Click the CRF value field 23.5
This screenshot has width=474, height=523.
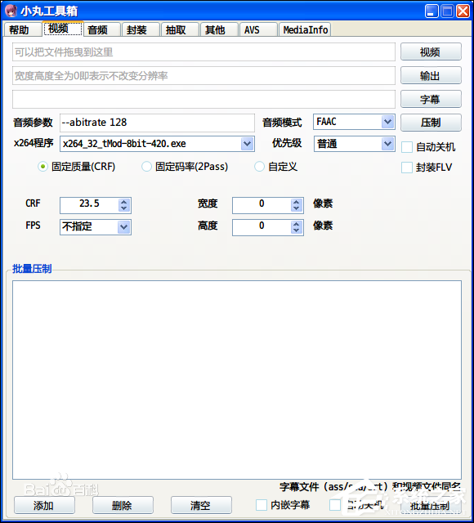tap(89, 205)
